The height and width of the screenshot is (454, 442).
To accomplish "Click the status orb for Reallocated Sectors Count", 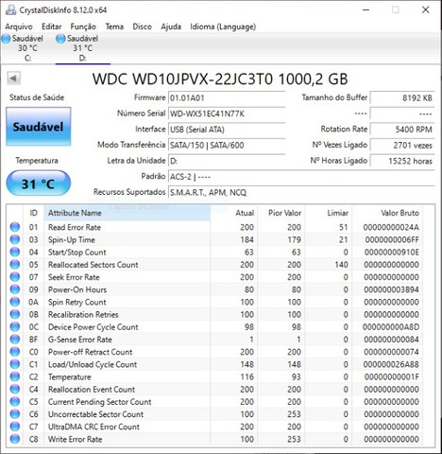I will [15, 265].
